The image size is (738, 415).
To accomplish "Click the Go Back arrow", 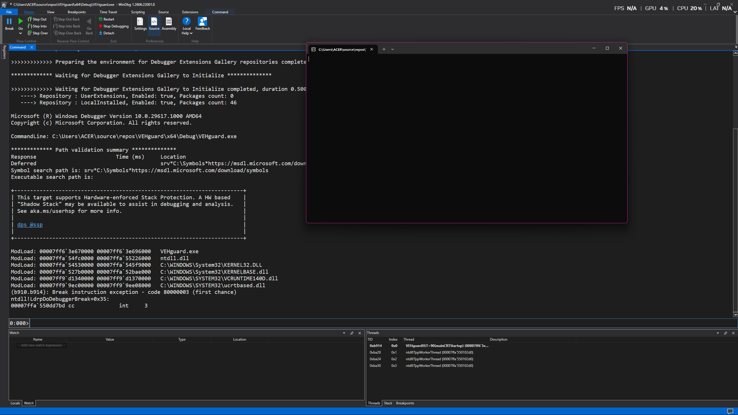I will 89,26.
